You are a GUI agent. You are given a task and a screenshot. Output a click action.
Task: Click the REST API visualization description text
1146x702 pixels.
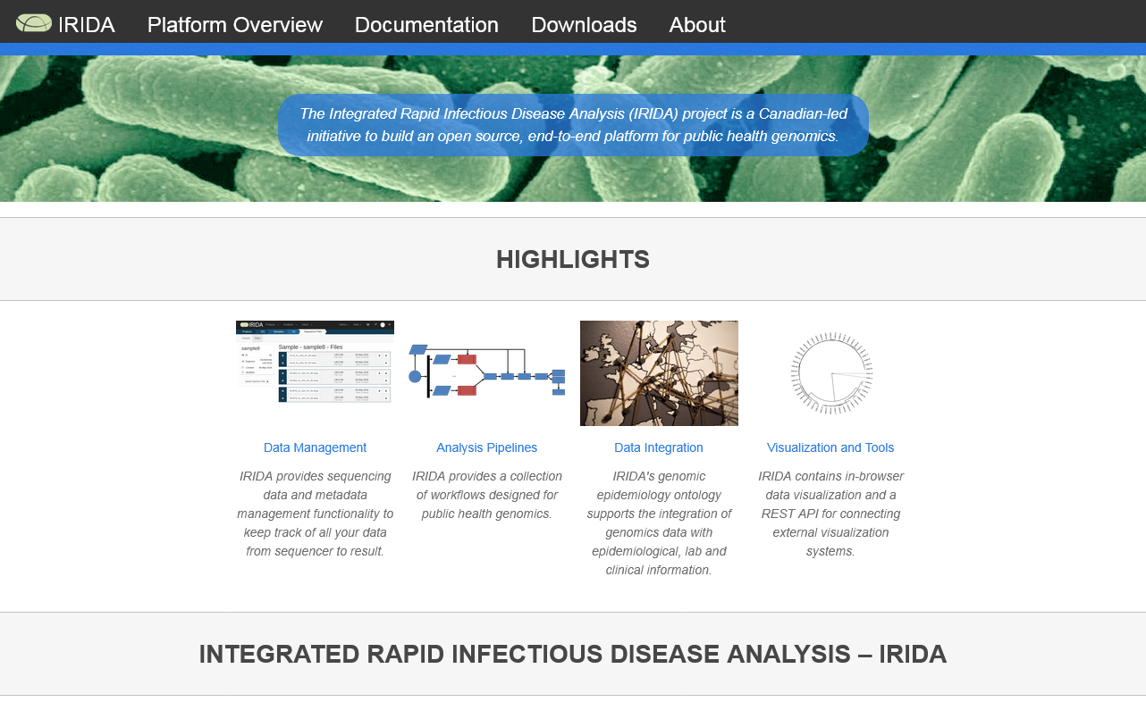830,514
